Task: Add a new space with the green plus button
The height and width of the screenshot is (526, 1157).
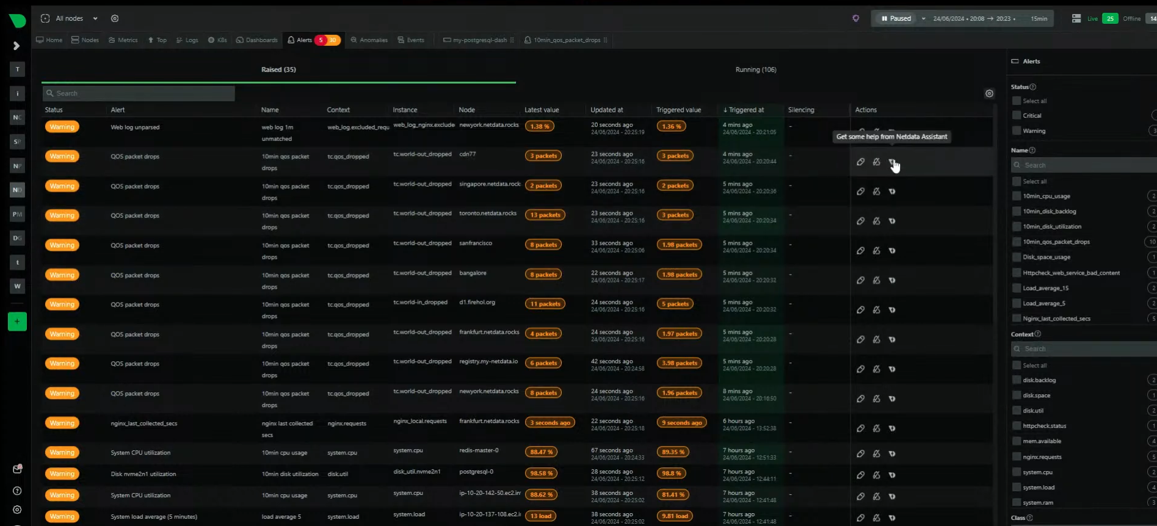Action: (x=17, y=322)
